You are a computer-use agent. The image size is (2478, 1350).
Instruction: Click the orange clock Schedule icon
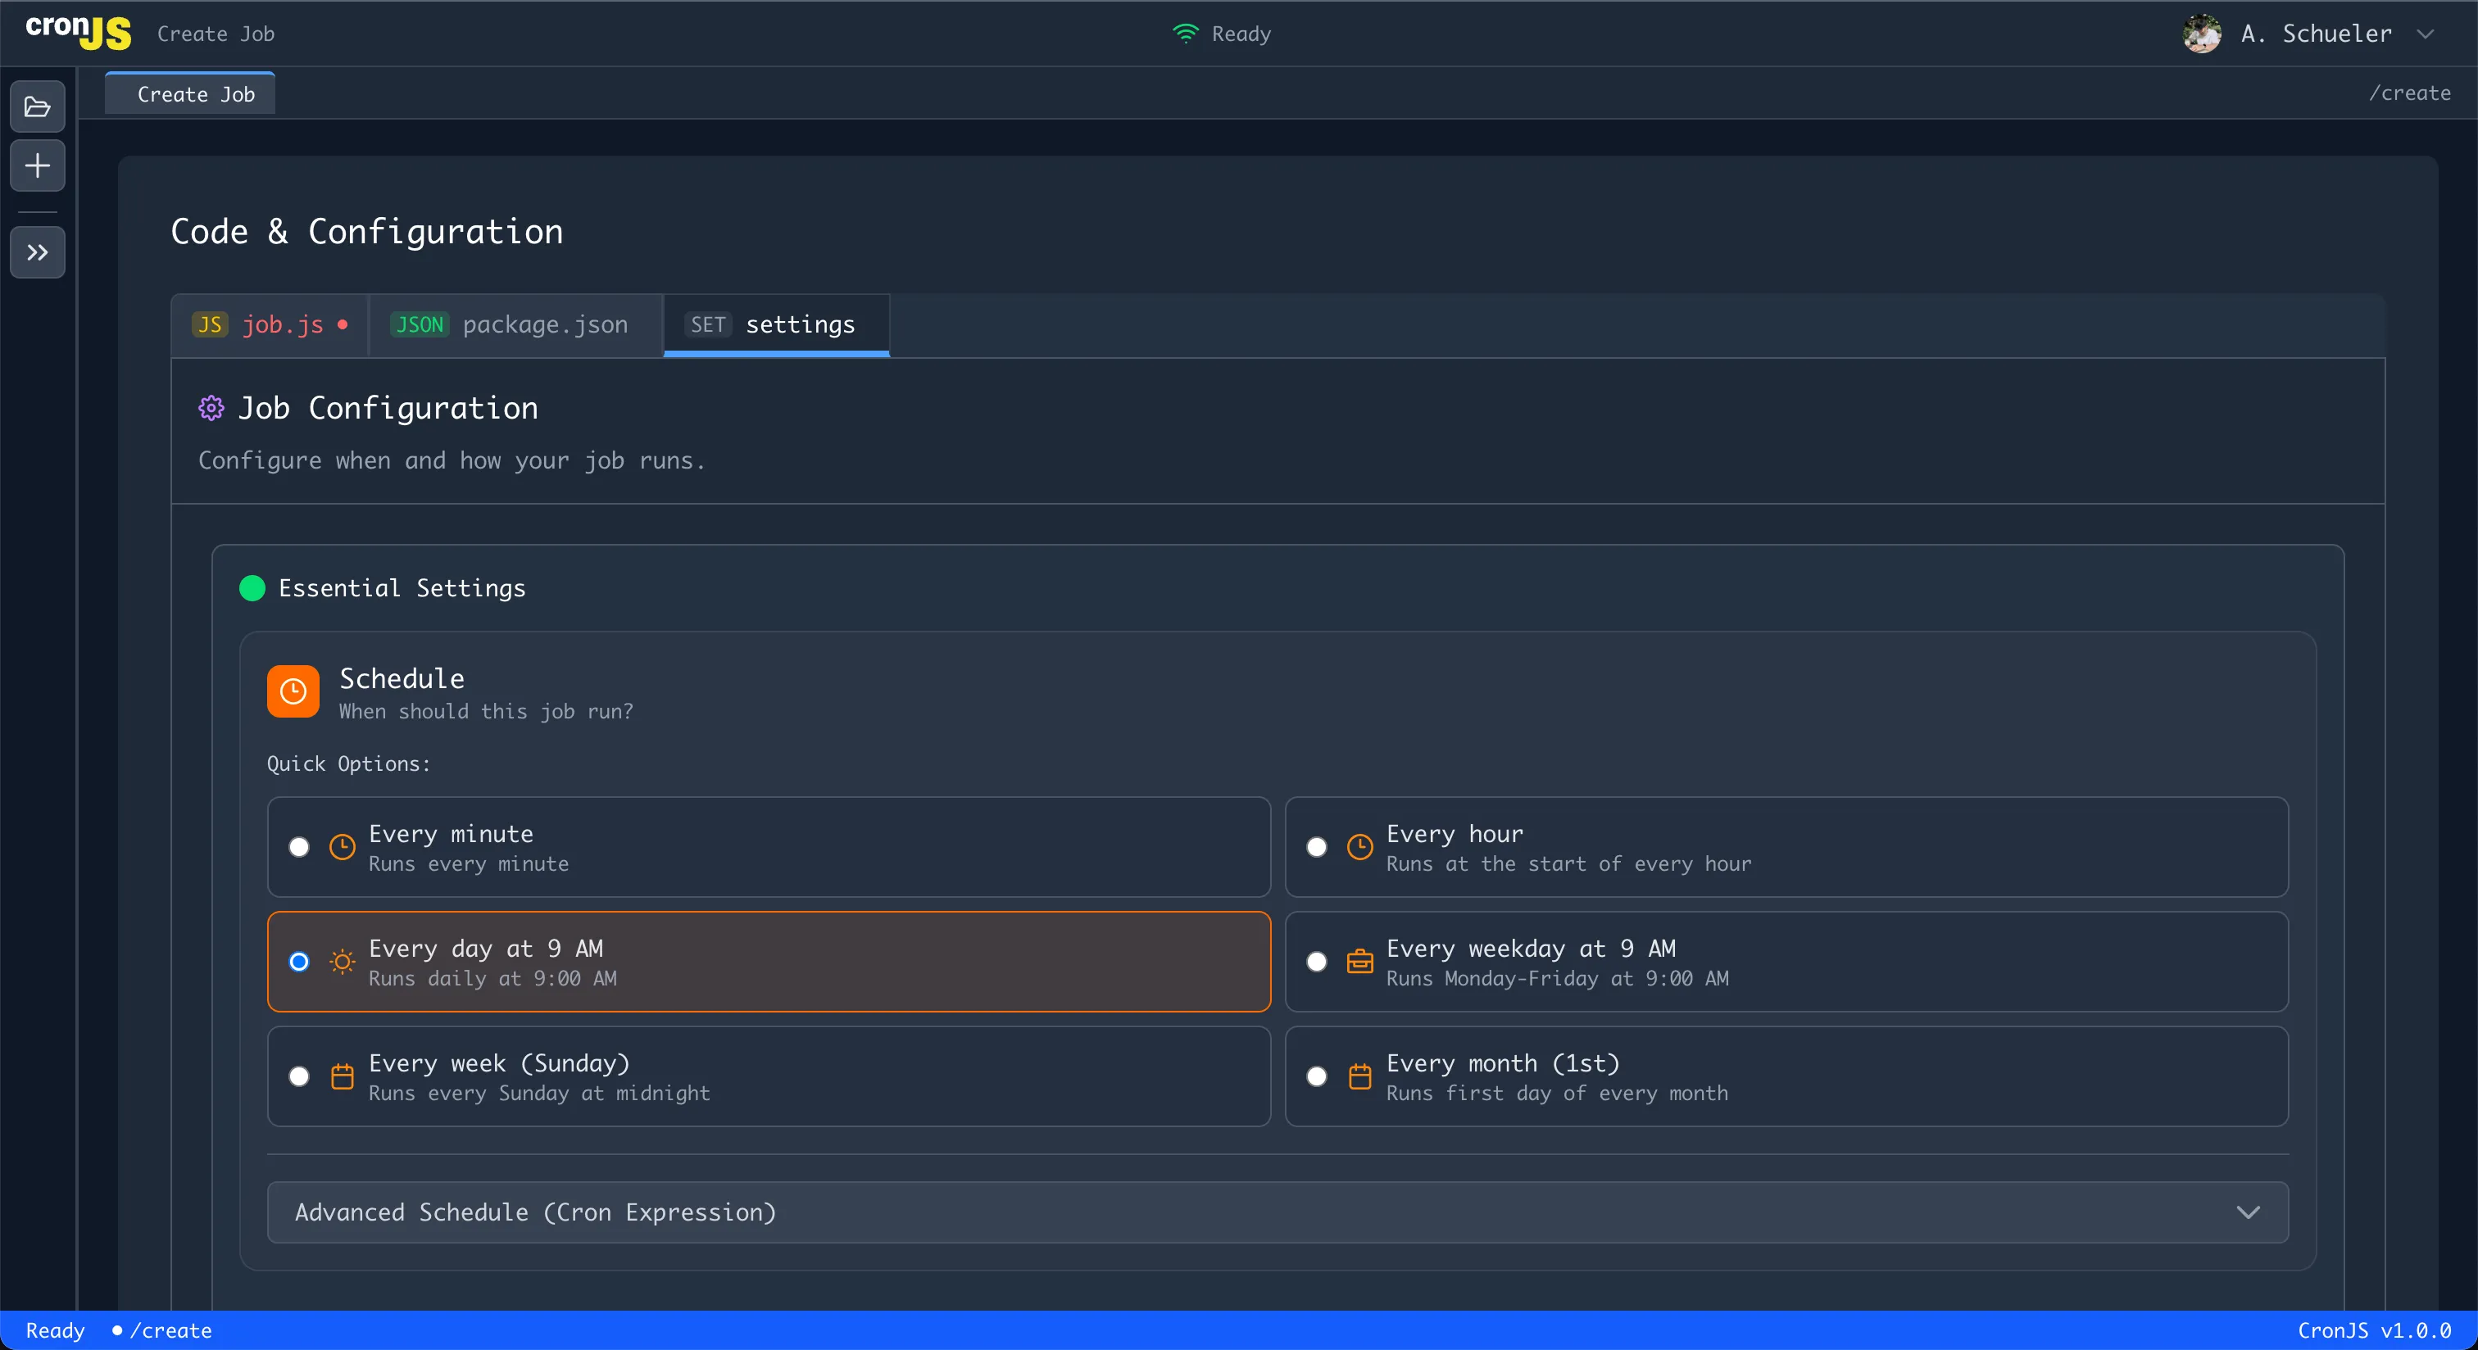tap(293, 691)
